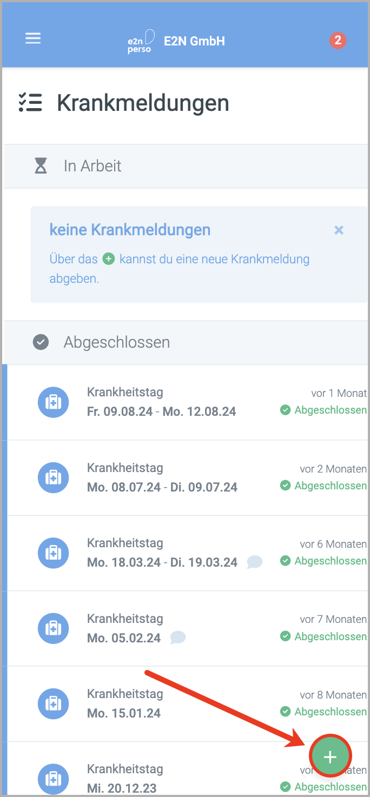Collapse the In Arbeit section

click(92, 166)
